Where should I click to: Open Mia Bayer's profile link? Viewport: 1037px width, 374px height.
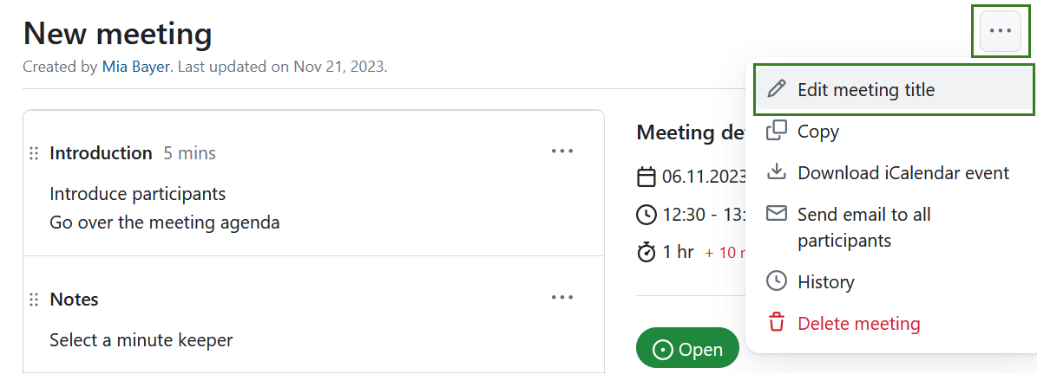[137, 67]
